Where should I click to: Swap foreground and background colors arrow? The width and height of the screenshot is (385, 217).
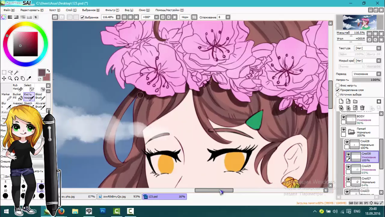click(48, 71)
